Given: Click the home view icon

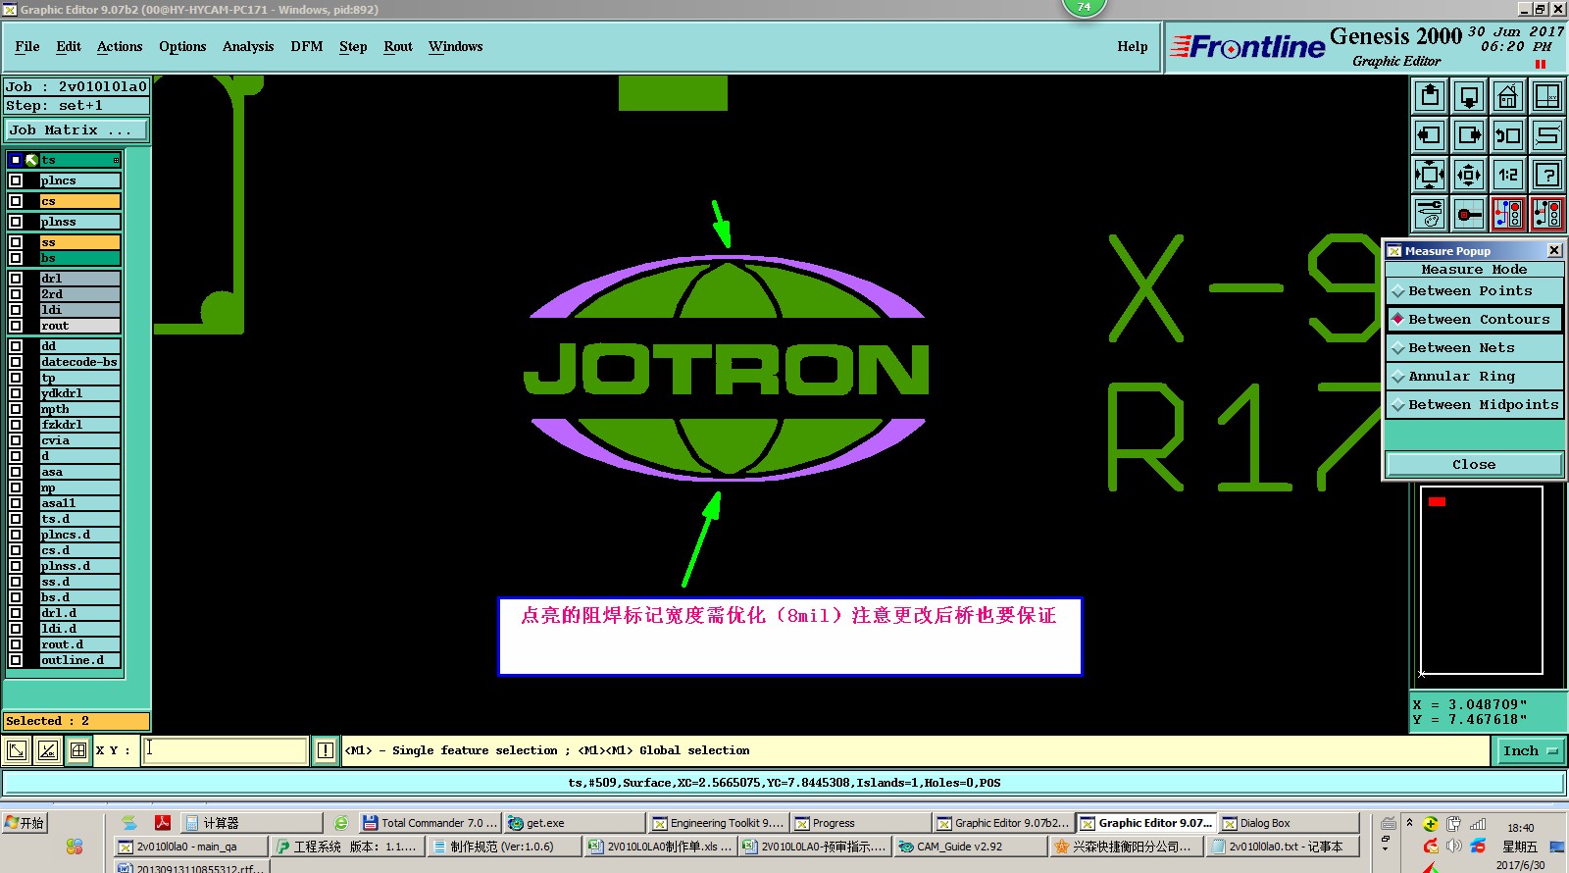Looking at the screenshot, I should click(x=1508, y=96).
